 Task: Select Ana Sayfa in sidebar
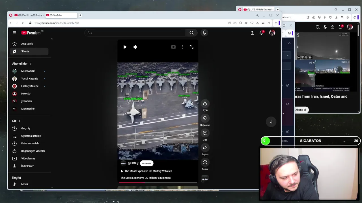click(x=29, y=44)
